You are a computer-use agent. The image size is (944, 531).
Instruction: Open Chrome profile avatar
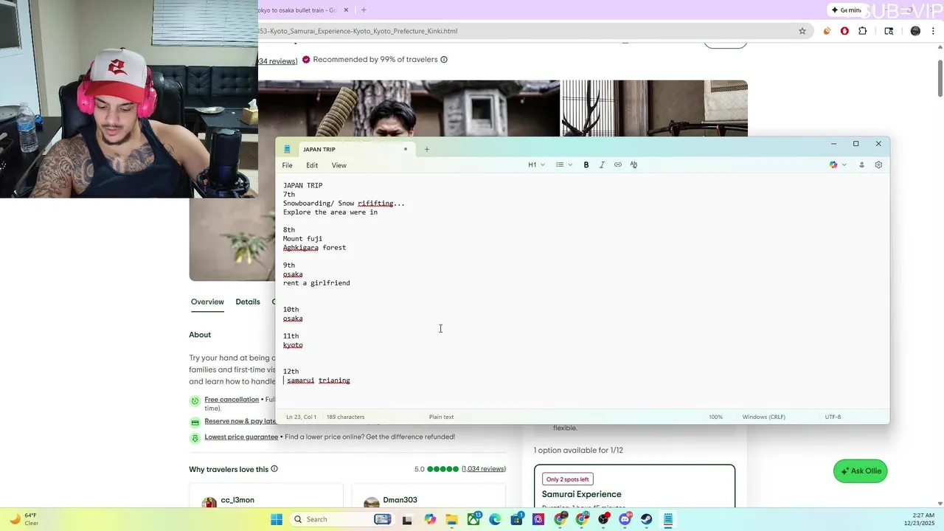pos(915,31)
